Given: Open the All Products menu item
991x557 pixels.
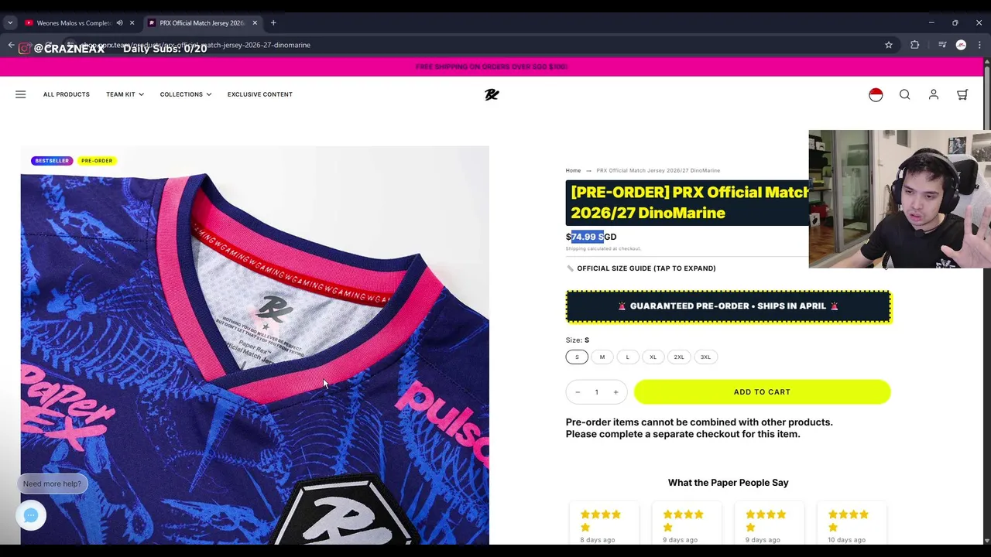Looking at the screenshot, I should click(x=67, y=94).
